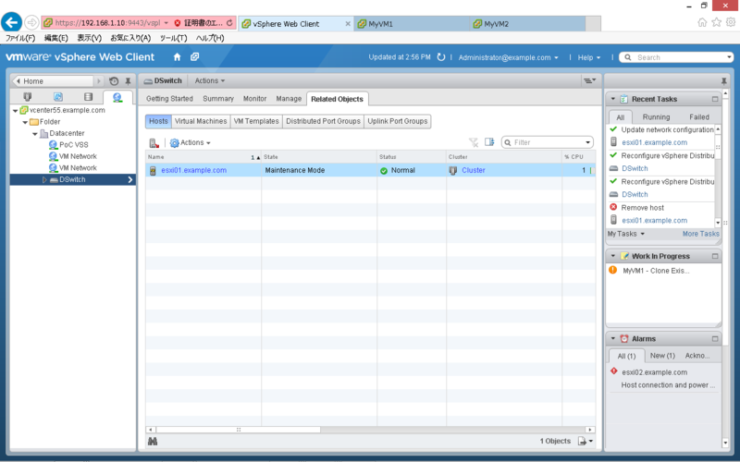Switch to the Summary tab

(218, 99)
